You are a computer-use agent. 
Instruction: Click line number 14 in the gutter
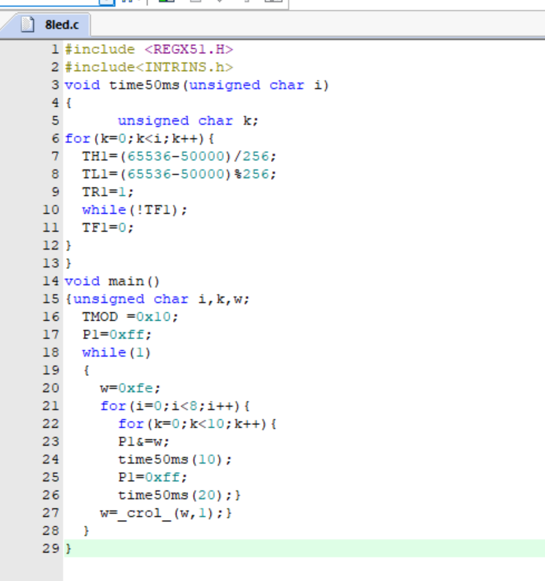(x=50, y=281)
